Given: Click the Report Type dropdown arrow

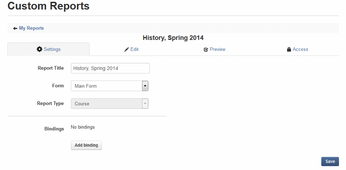Looking at the screenshot, I should tap(145, 104).
